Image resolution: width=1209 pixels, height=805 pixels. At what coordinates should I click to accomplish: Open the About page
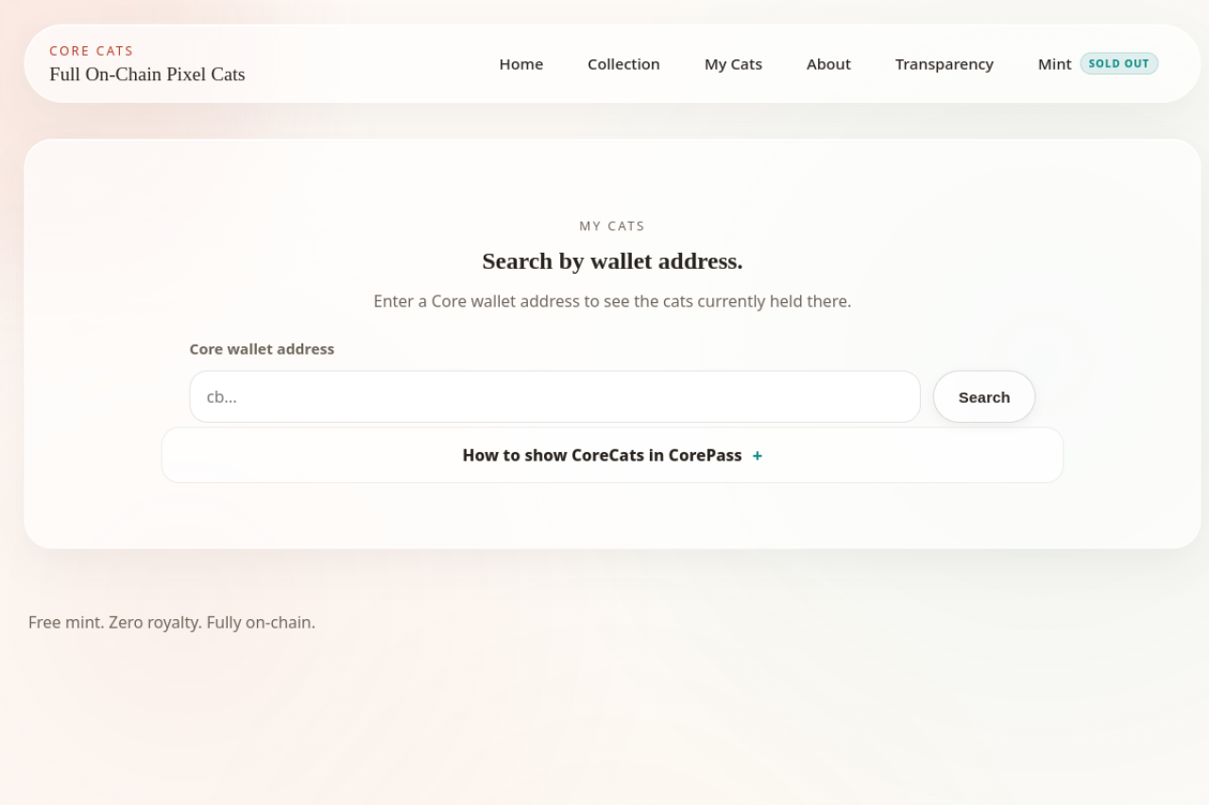coord(828,64)
